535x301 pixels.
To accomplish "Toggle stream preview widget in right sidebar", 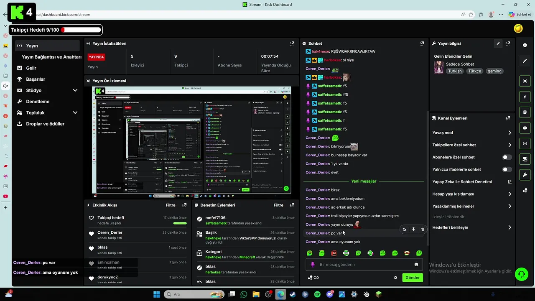I will 525,81.
